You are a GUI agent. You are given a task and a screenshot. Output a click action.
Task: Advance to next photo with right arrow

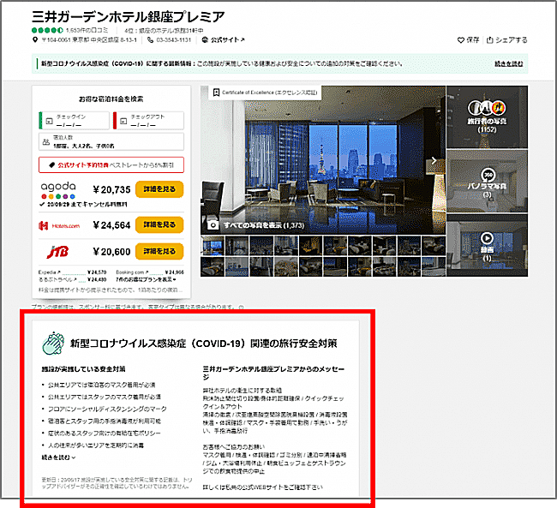[434, 159]
